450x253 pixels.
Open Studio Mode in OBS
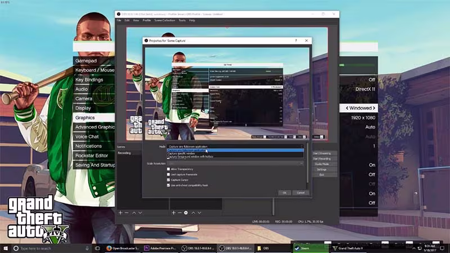point(322,164)
